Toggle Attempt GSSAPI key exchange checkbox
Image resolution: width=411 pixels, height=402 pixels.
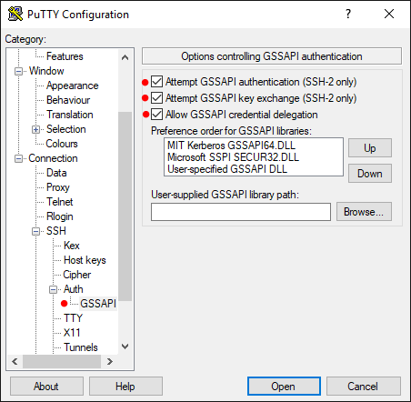[156, 98]
